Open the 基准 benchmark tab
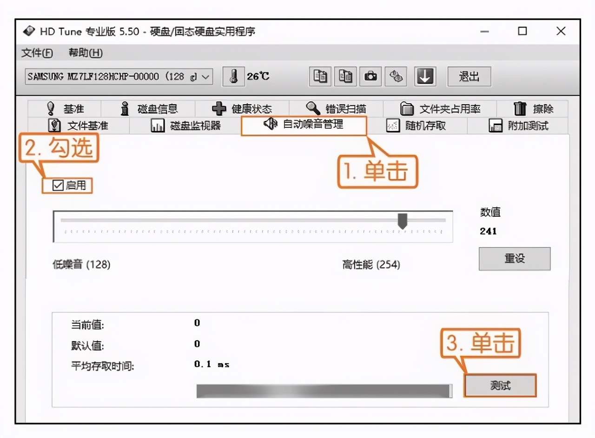The image size is (595, 438). coord(65,109)
